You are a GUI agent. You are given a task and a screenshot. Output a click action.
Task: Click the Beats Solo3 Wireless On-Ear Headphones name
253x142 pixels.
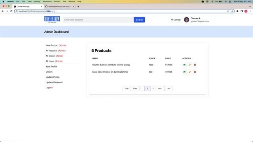(x=110, y=72)
